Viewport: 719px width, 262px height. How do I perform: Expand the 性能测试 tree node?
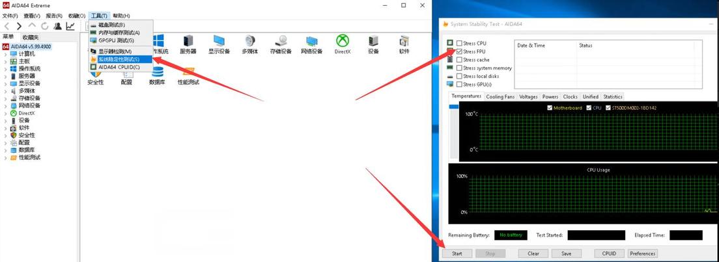pyautogui.click(x=6, y=157)
